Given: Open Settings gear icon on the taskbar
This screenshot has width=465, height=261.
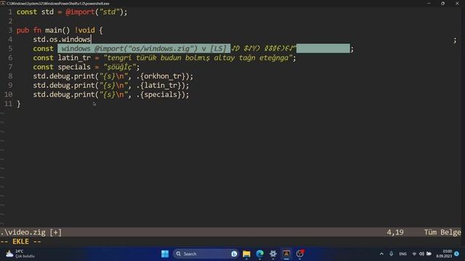Looking at the screenshot, I should point(273,254).
